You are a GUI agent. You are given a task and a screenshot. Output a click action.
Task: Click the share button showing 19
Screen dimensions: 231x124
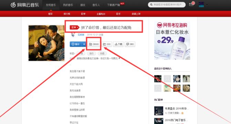pos(107,44)
